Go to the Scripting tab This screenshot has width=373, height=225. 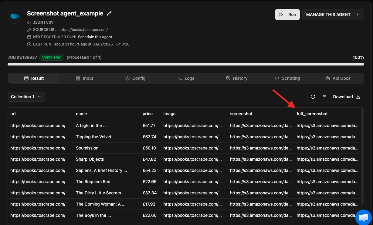[287, 78]
